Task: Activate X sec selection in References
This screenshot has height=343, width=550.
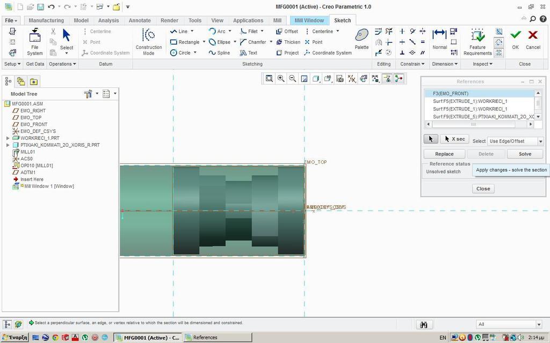Action: [454, 139]
